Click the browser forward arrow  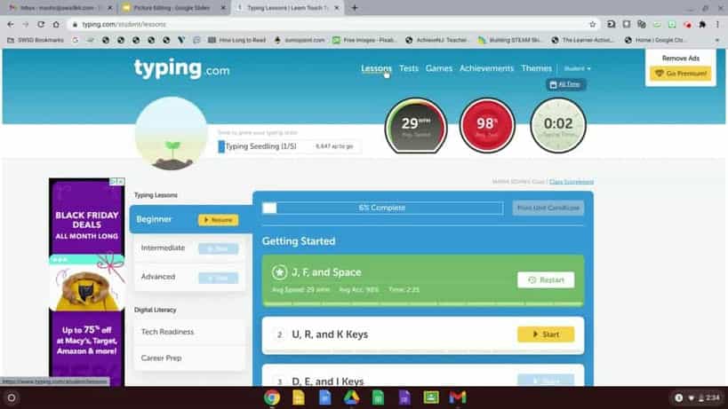coord(26,24)
